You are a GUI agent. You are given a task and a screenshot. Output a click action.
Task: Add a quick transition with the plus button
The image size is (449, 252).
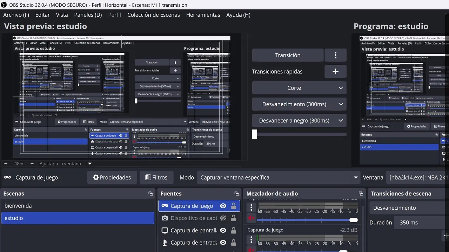(x=335, y=71)
